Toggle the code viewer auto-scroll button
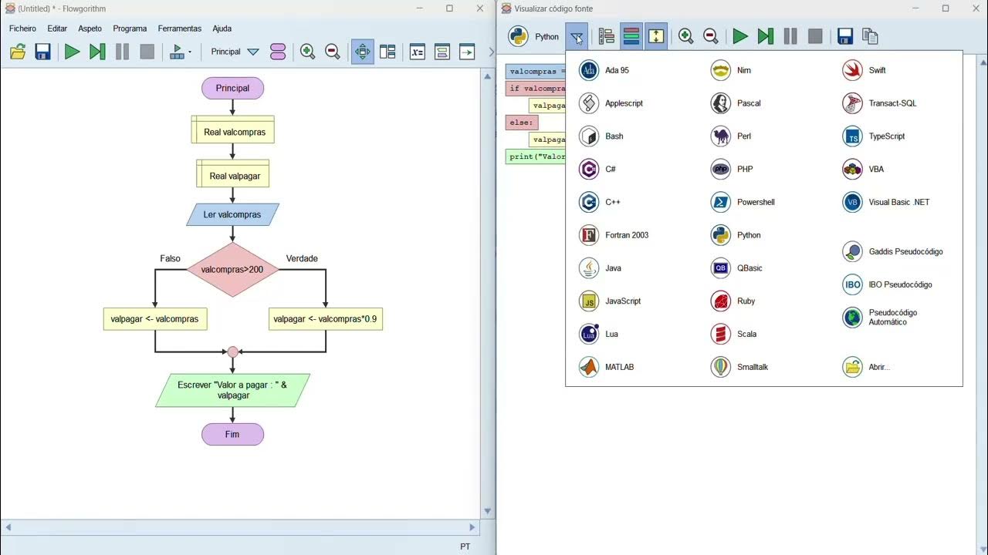This screenshot has width=988, height=555. (656, 36)
